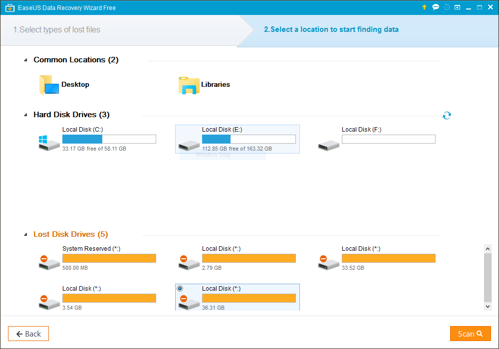
Task: Click the "33.52 GB" size text
Action: (x=353, y=268)
